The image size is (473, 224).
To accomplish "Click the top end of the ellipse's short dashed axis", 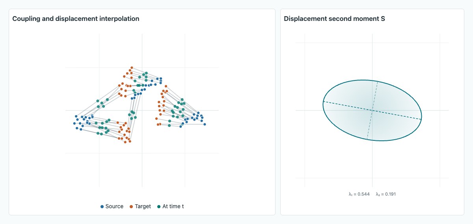I will click(x=378, y=81).
